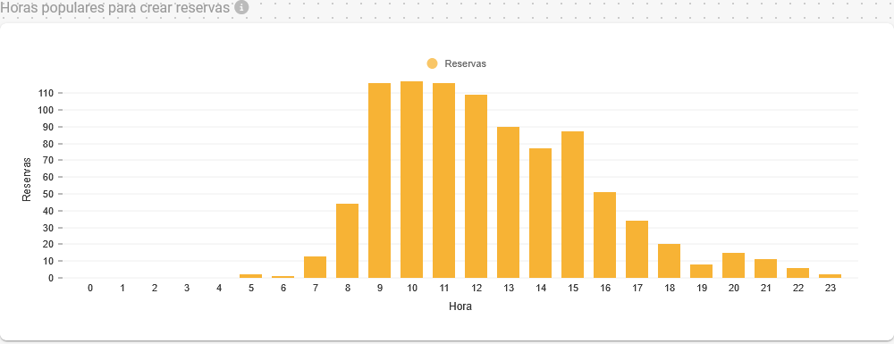Screen dimensions: 894x344
Task: Click the 'Hora' x-axis title
Action: click(460, 307)
